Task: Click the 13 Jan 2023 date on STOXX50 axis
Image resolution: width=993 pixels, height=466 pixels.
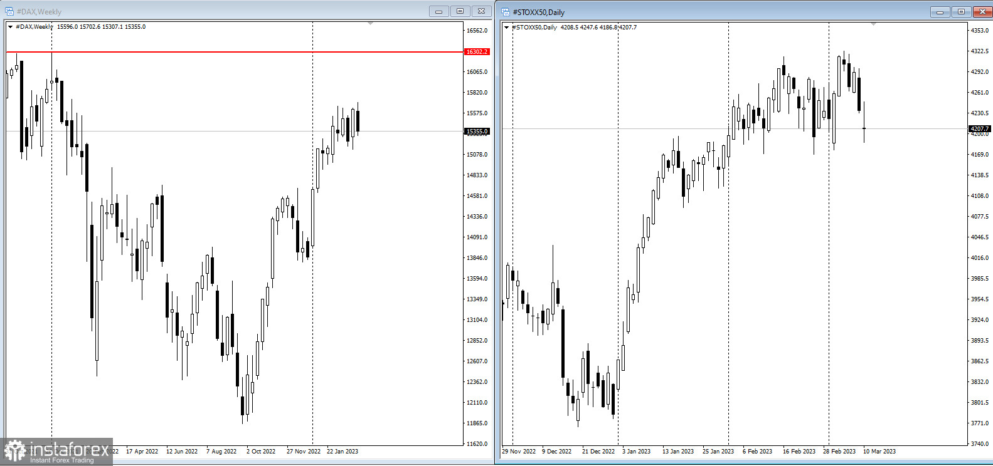Action: click(x=678, y=452)
